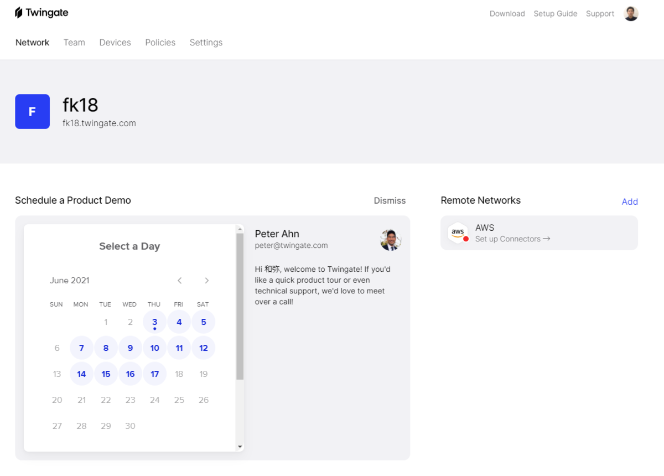Go to next month in calendar
The image size is (664, 476).
pos(206,281)
